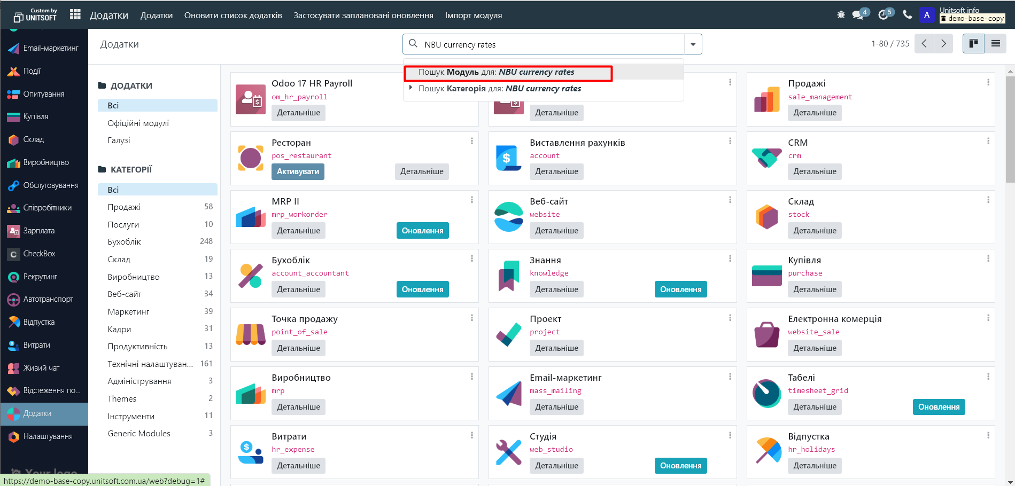The width and height of the screenshot is (1015, 486).
Task: Click the debug bug icon in top bar
Action: (x=841, y=14)
